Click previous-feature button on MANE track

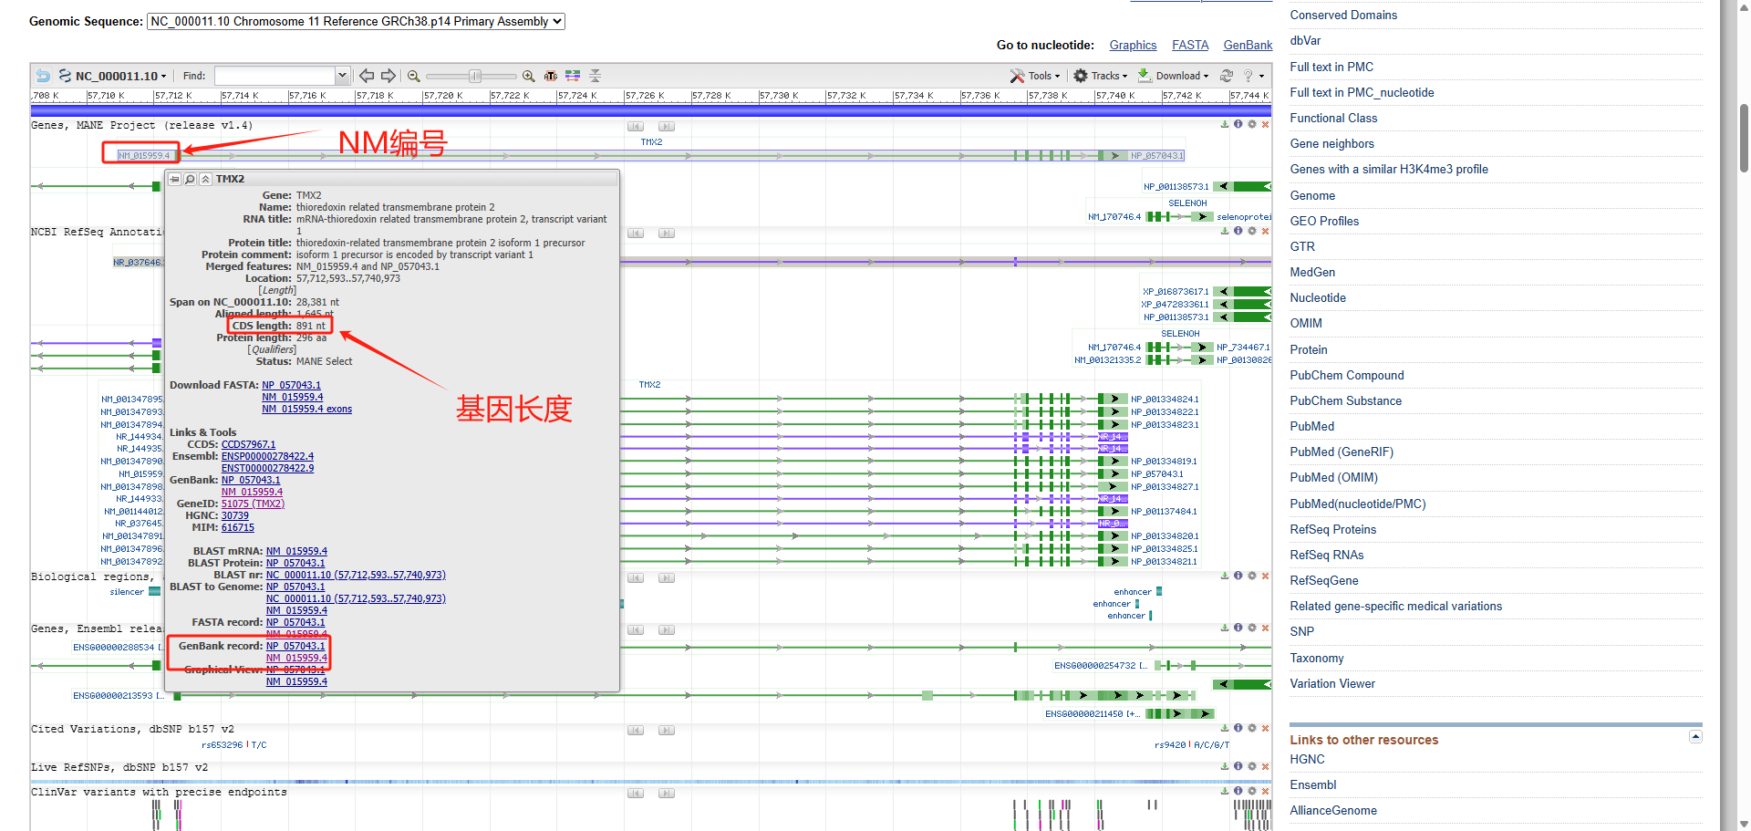(x=636, y=126)
